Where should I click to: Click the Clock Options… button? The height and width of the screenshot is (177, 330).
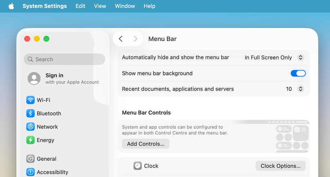pos(280,166)
